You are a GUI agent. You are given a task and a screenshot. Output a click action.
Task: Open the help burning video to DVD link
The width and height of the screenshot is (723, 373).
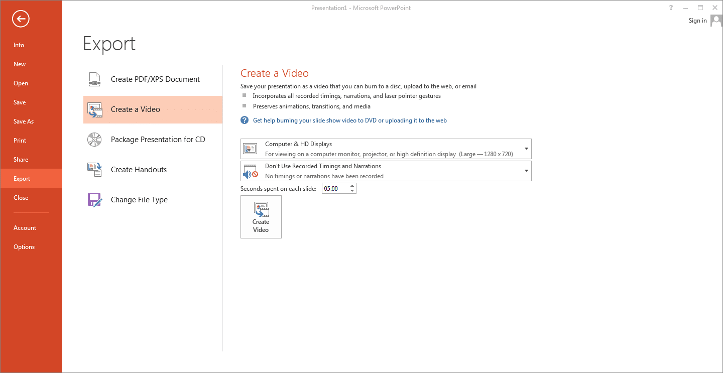pos(349,120)
